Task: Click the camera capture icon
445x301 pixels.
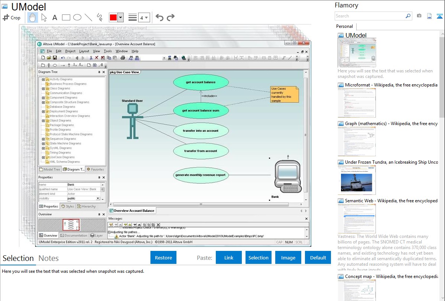Action: coord(419,16)
